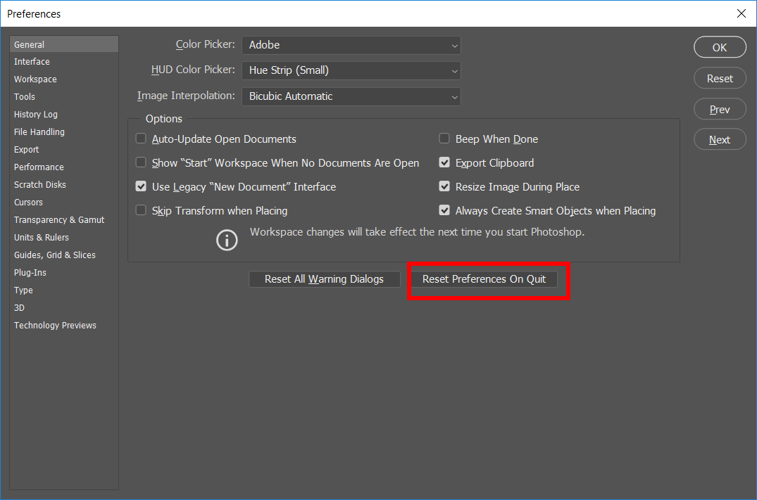Expand the Image Interpolation dropdown
Image resolution: width=757 pixels, height=500 pixels.
pyautogui.click(x=351, y=96)
